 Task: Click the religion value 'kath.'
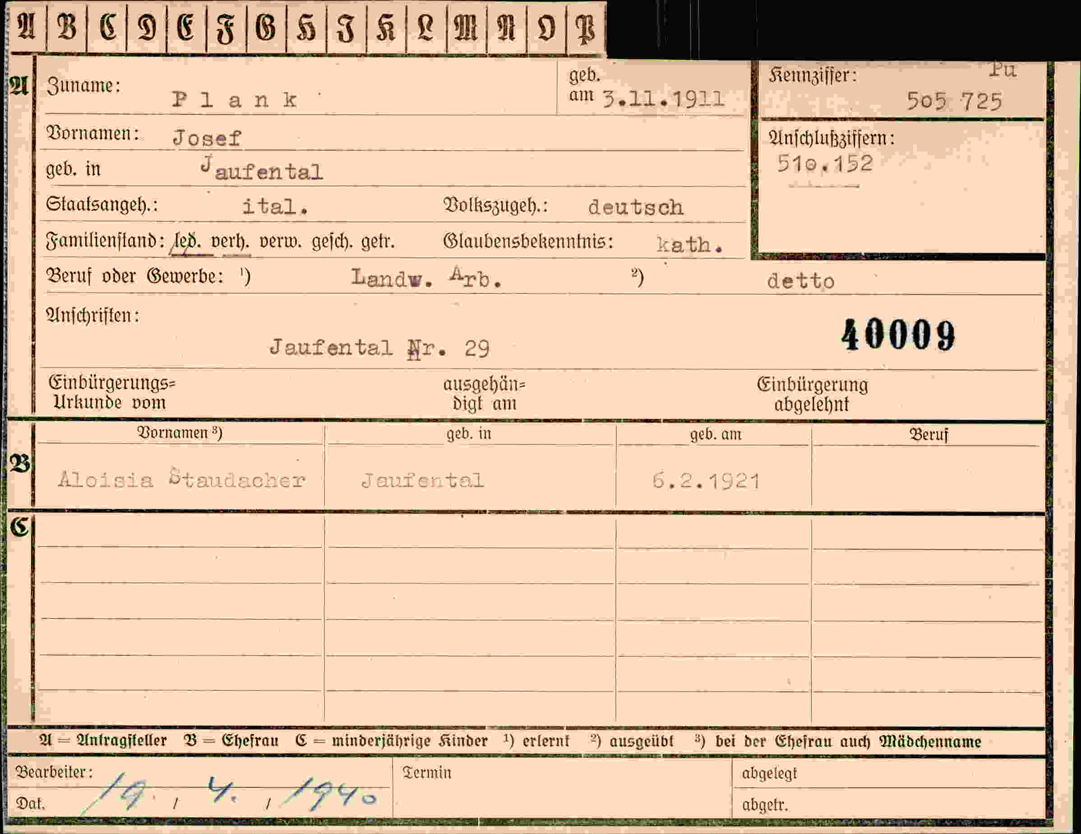[x=689, y=244]
